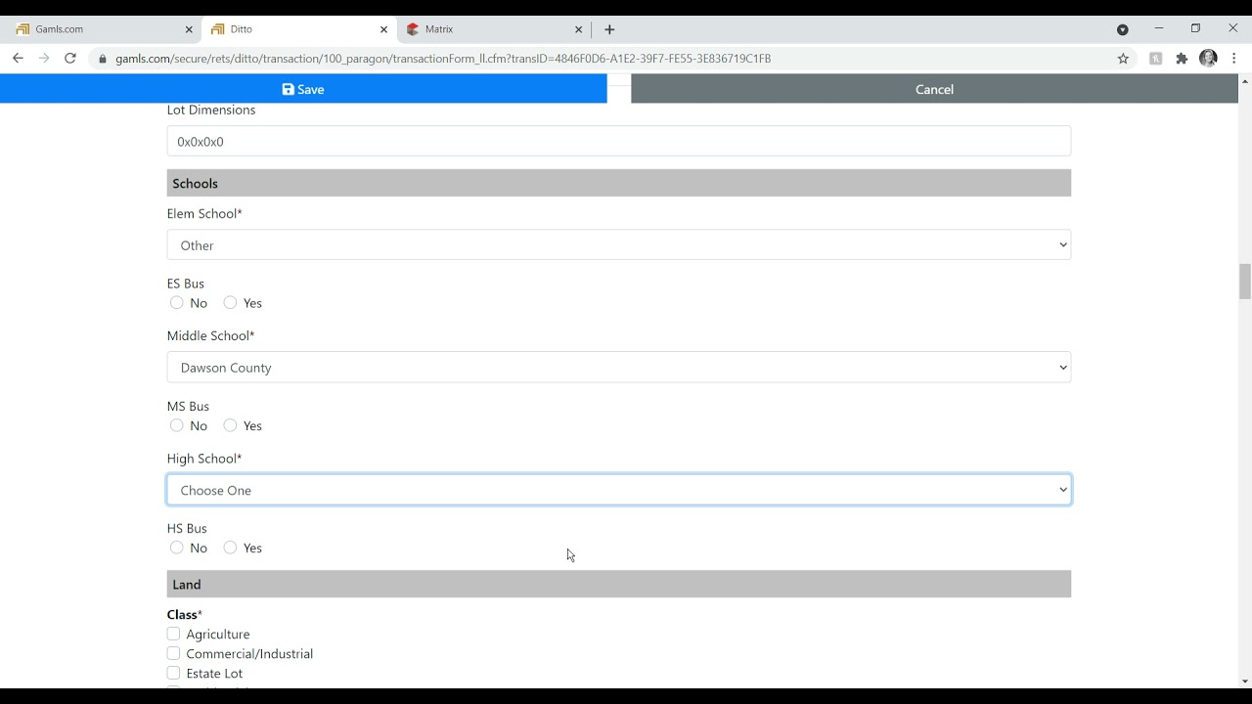Check the Estate Lot class checkbox

[173, 673]
